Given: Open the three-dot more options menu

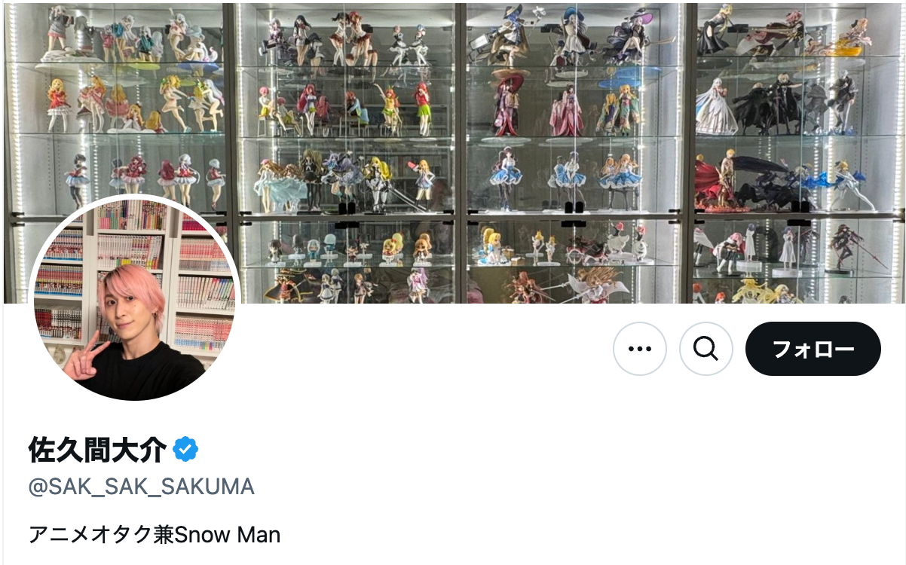Looking at the screenshot, I should click(640, 349).
